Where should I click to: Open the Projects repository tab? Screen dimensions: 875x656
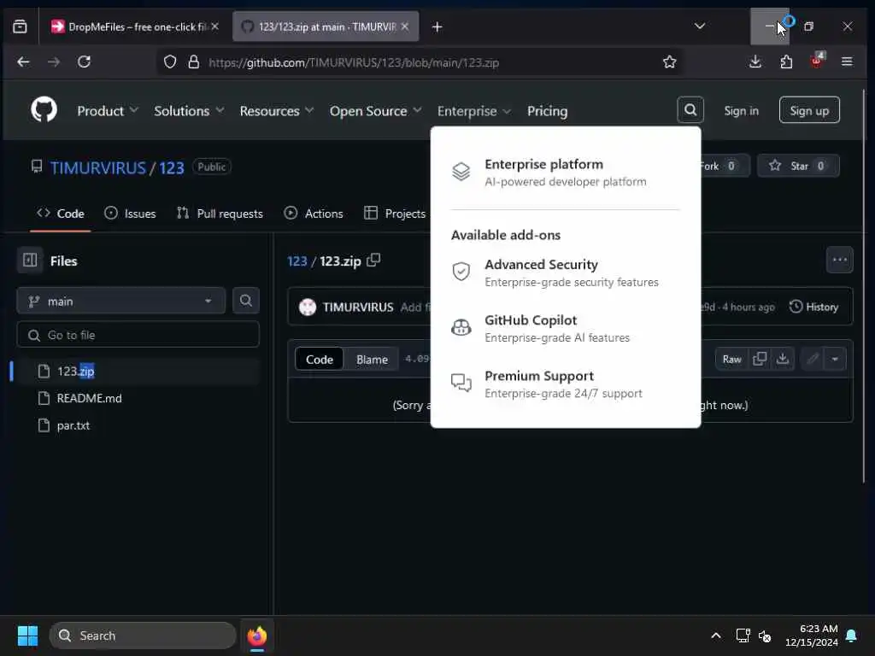tap(394, 213)
